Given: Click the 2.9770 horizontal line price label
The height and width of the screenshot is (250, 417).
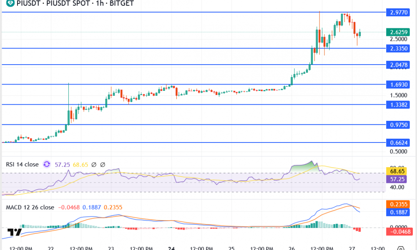Looking at the screenshot, I should click(398, 12).
